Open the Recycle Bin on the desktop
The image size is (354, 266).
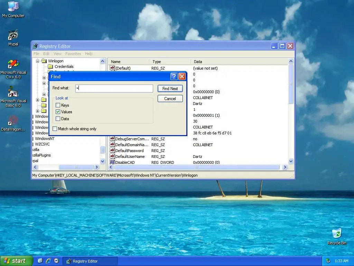[337, 237]
